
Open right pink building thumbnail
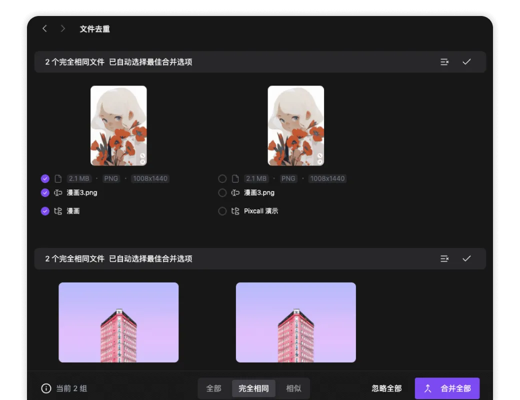[x=296, y=322]
